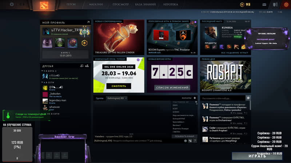Image resolution: width=291 pixels, height=163 pixels.
Task: Click friend name 'whatever'
Action: (x=55, y=107)
